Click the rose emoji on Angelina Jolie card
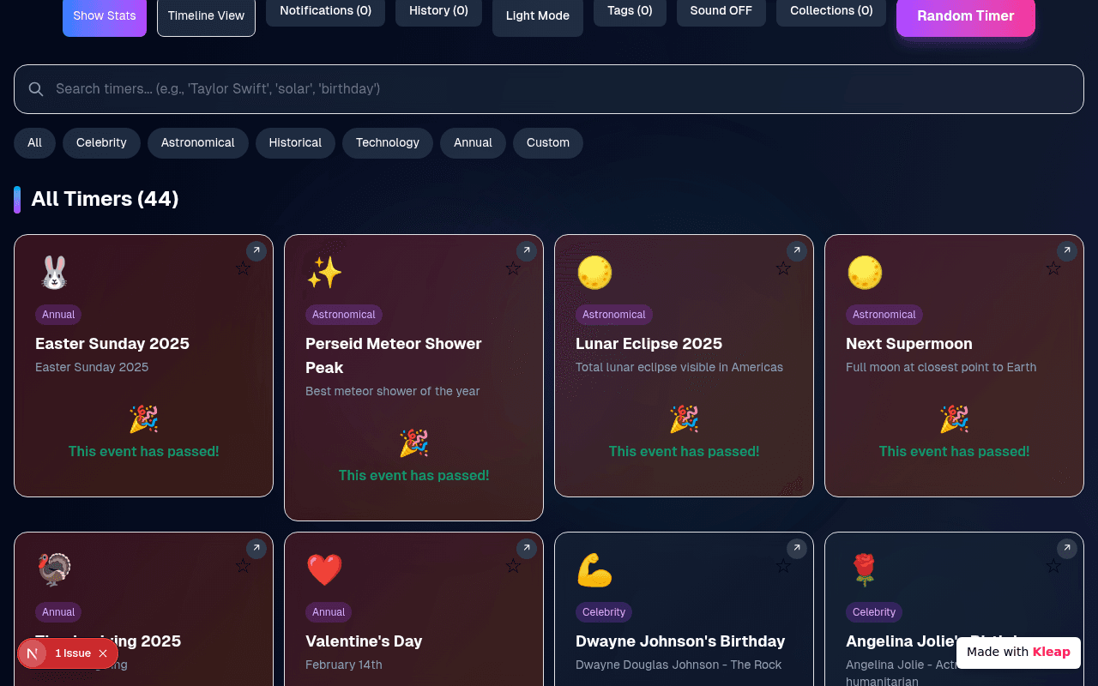Image resolution: width=1098 pixels, height=686 pixels. [865, 569]
